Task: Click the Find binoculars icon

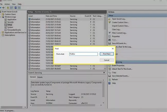Action: point(109,40)
